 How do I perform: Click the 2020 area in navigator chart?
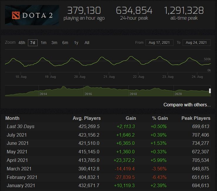click(x=178, y=94)
